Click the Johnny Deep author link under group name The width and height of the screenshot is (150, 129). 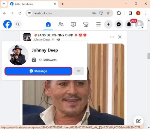point(42,39)
